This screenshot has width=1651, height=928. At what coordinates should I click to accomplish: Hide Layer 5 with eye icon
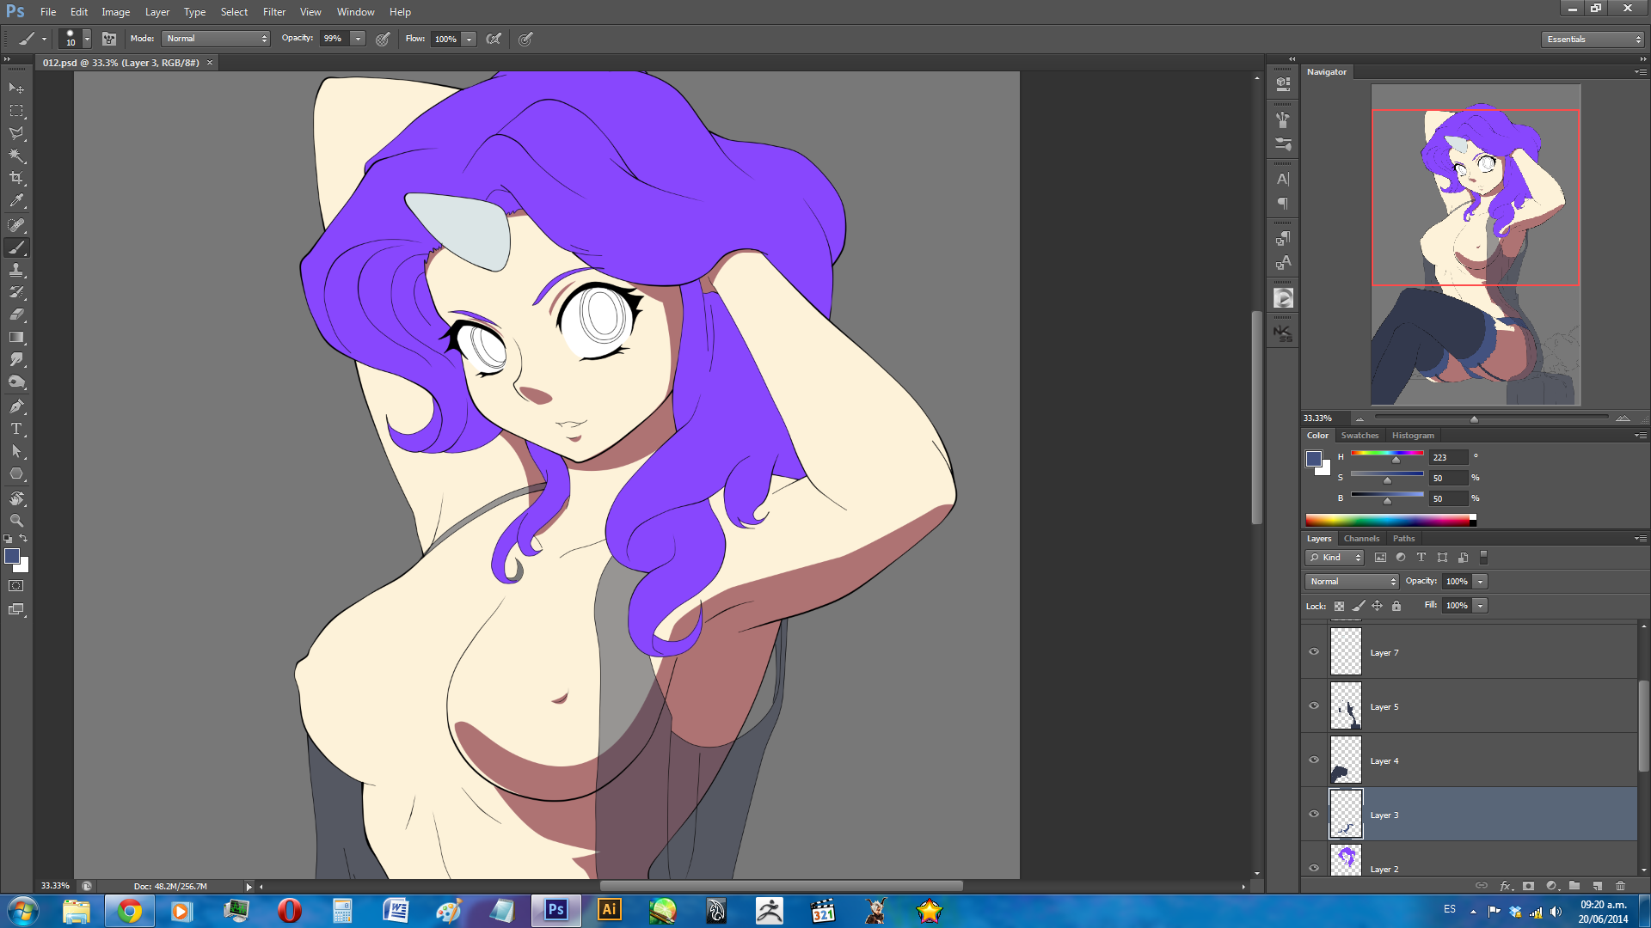pyautogui.click(x=1314, y=705)
